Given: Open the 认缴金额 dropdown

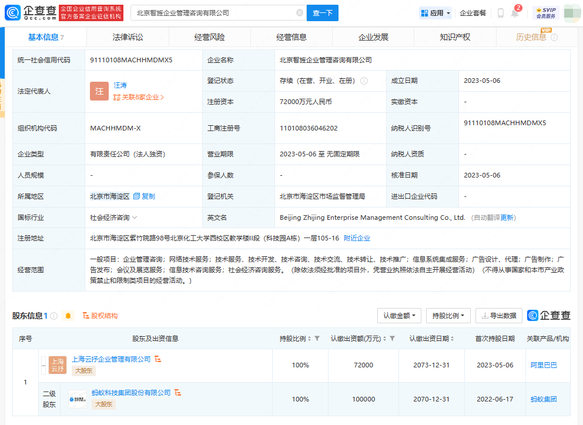Looking at the screenshot, I should point(398,316).
